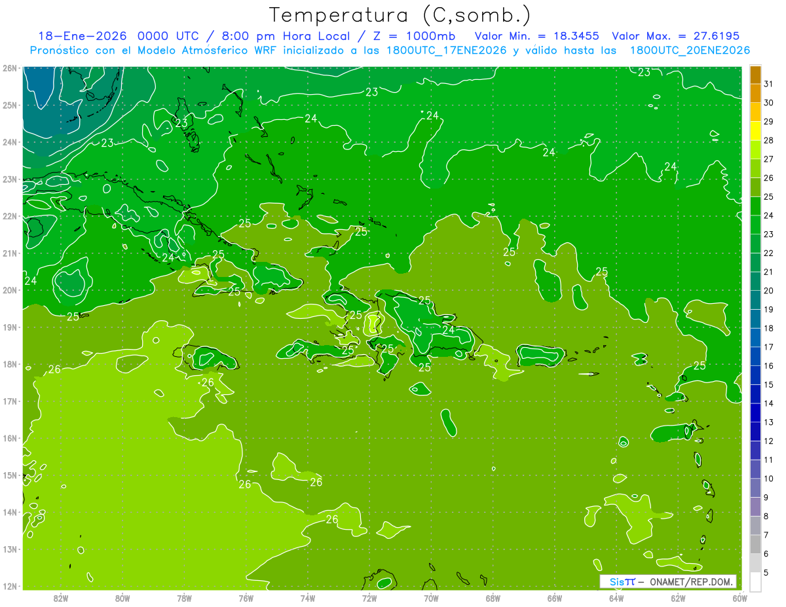This screenshot has width=786, height=607.
Task: Select the amber swatch between 29 and 30
Action: point(755,112)
